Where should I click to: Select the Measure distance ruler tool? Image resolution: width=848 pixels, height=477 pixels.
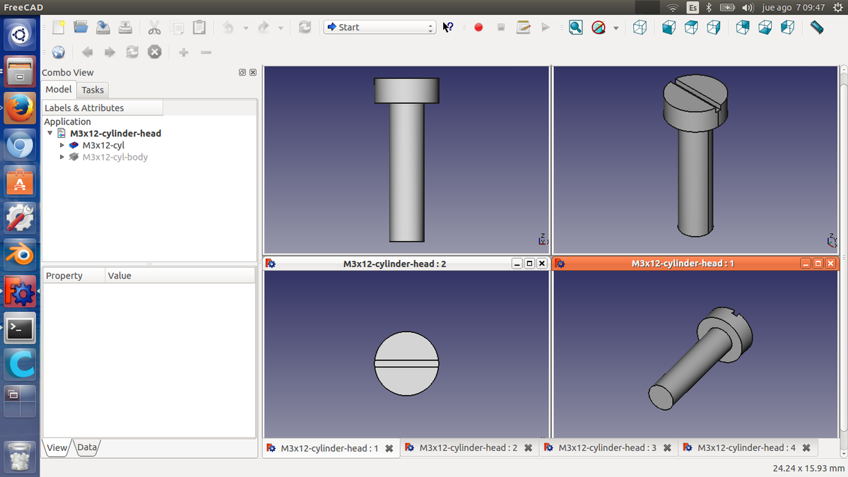817,28
